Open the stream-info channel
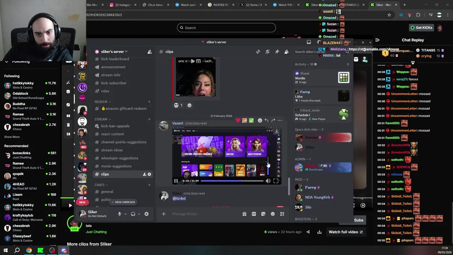The height and width of the screenshot is (255, 453). click(x=110, y=75)
